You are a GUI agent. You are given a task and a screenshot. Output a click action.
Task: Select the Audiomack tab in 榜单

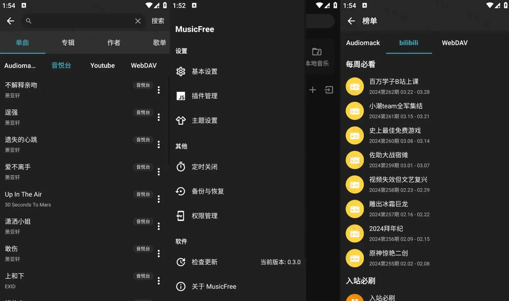pyautogui.click(x=363, y=43)
